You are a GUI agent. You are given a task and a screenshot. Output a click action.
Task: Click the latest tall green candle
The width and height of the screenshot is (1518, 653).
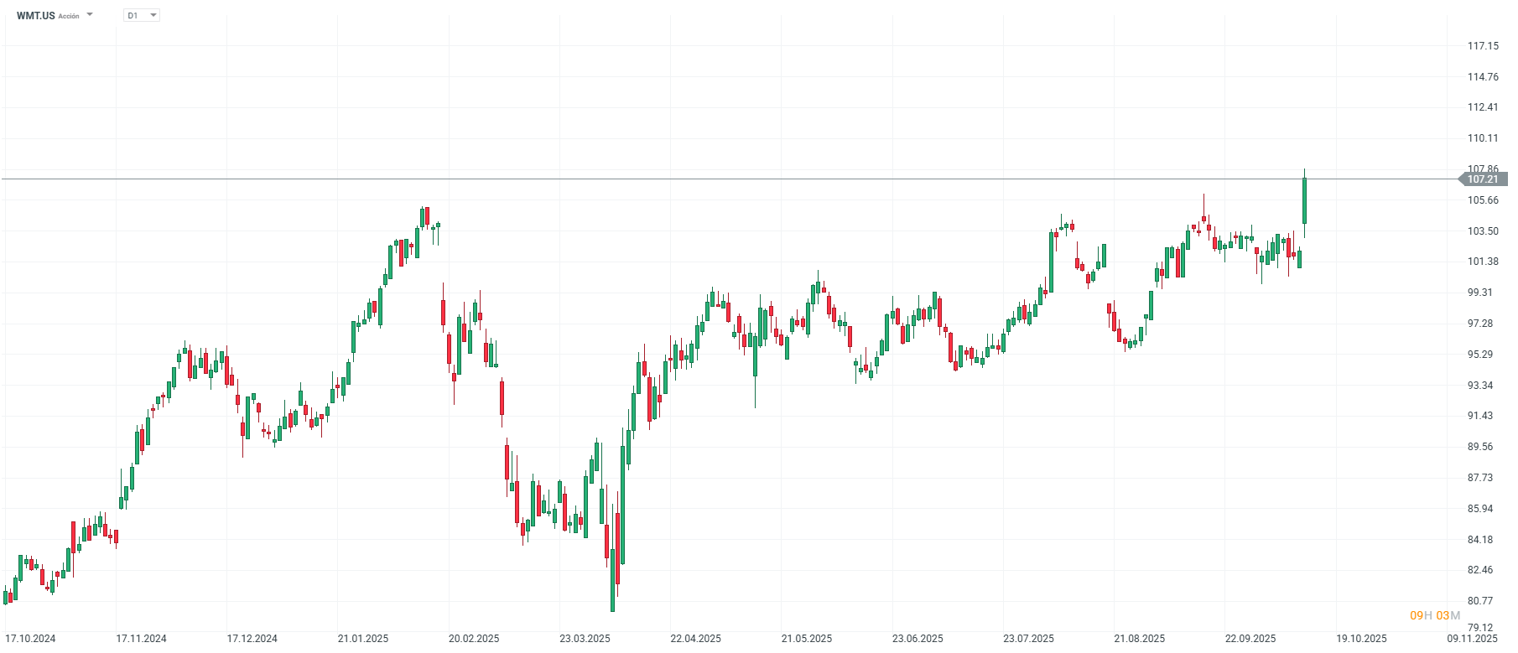[x=1304, y=201]
